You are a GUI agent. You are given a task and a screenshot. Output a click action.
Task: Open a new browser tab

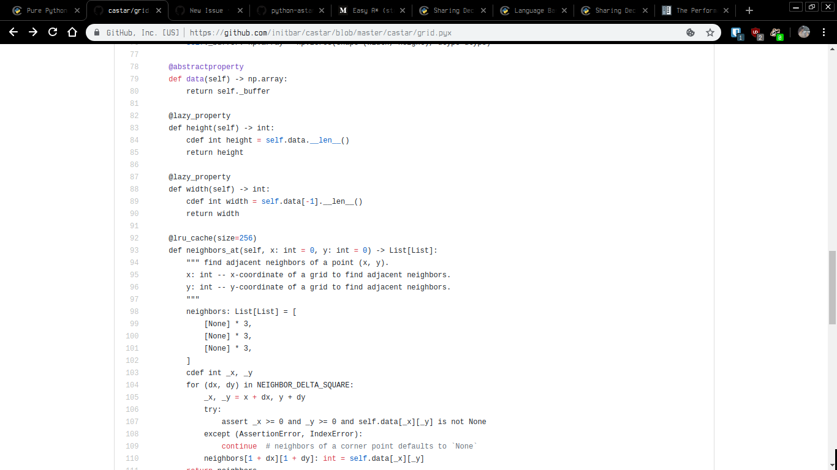point(749,10)
